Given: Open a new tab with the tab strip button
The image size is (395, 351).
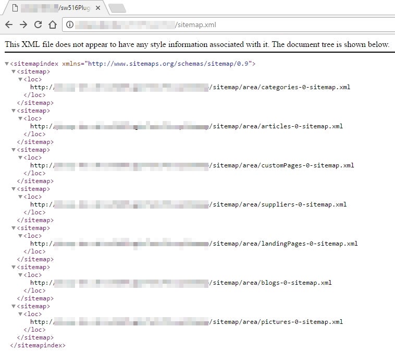Looking at the screenshot, I should (x=117, y=8).
